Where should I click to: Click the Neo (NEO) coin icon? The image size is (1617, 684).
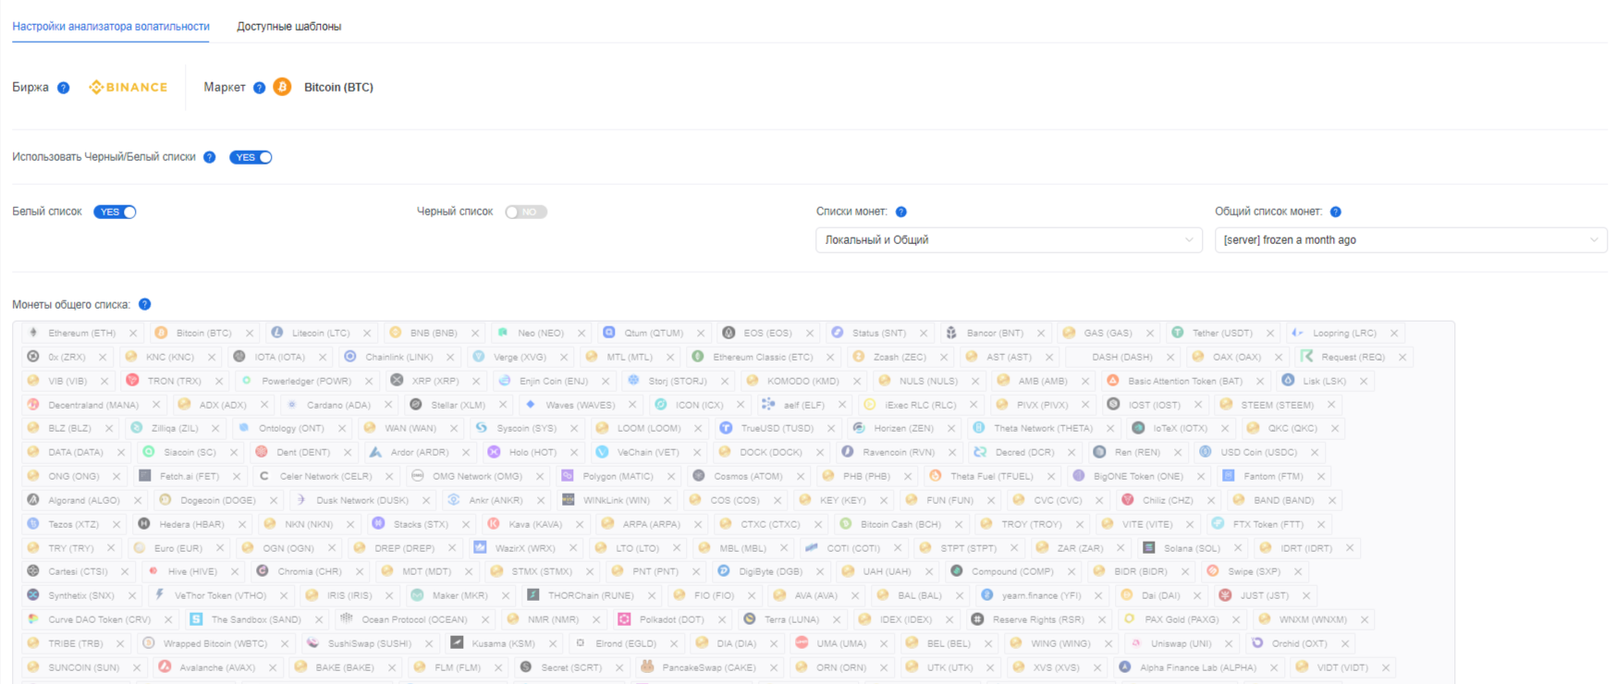[x=503, y=332]
